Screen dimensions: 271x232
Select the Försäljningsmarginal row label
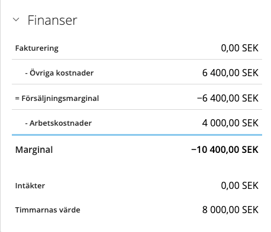coord(60,98)
